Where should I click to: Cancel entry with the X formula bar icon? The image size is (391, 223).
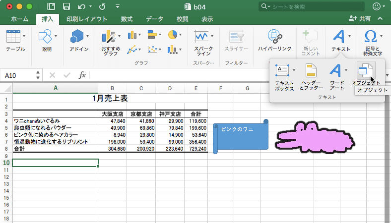(x=52, y=75)
